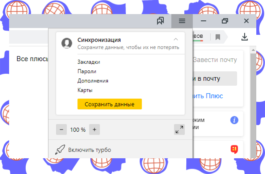Screen dimensions: 265x174
Task: Click the в почту button
Action: tap(215, 78)
